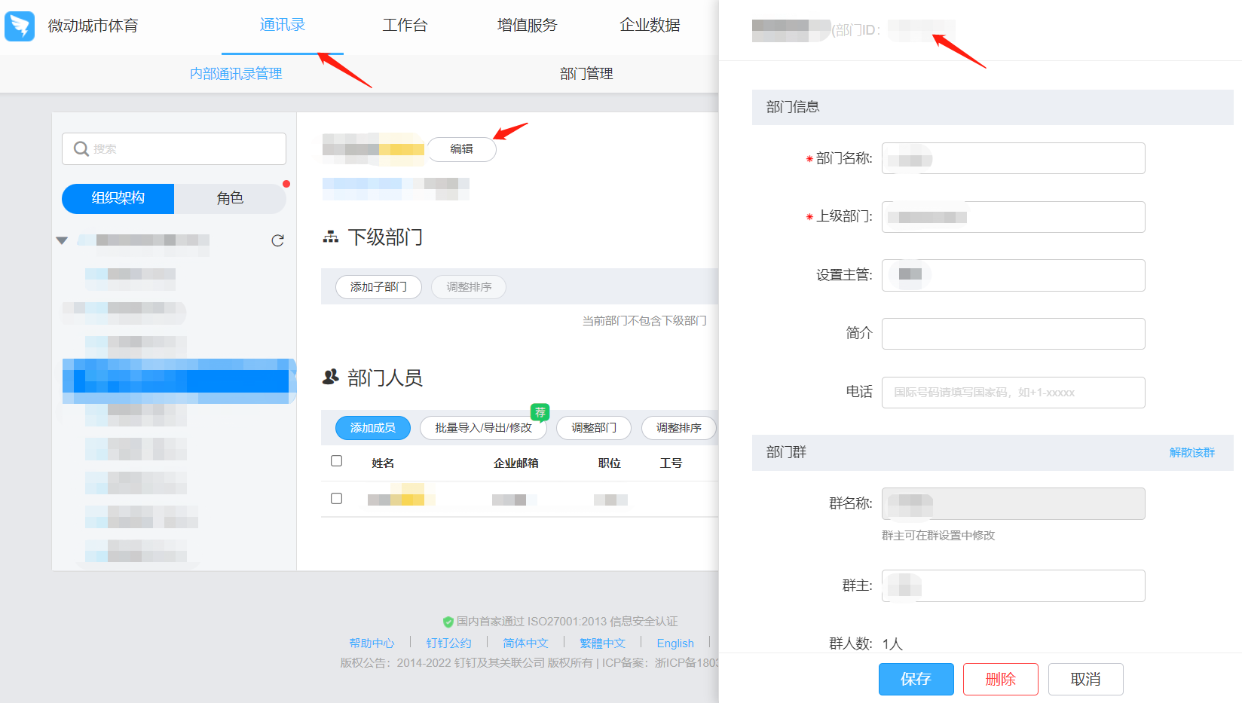Switch to the 部门管理 sub-tab
1242x703 pixels.
click(586, 74)
